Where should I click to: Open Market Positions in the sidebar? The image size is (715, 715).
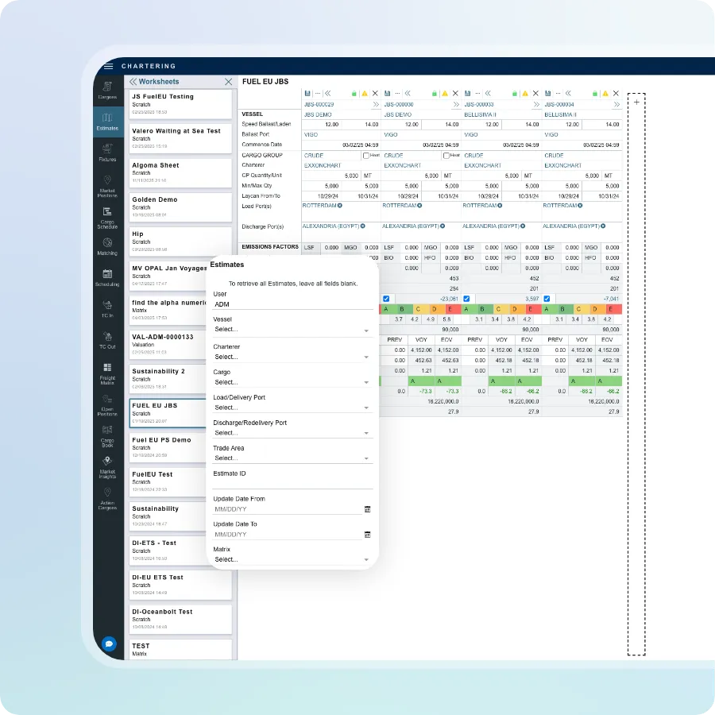click(107, 187)
